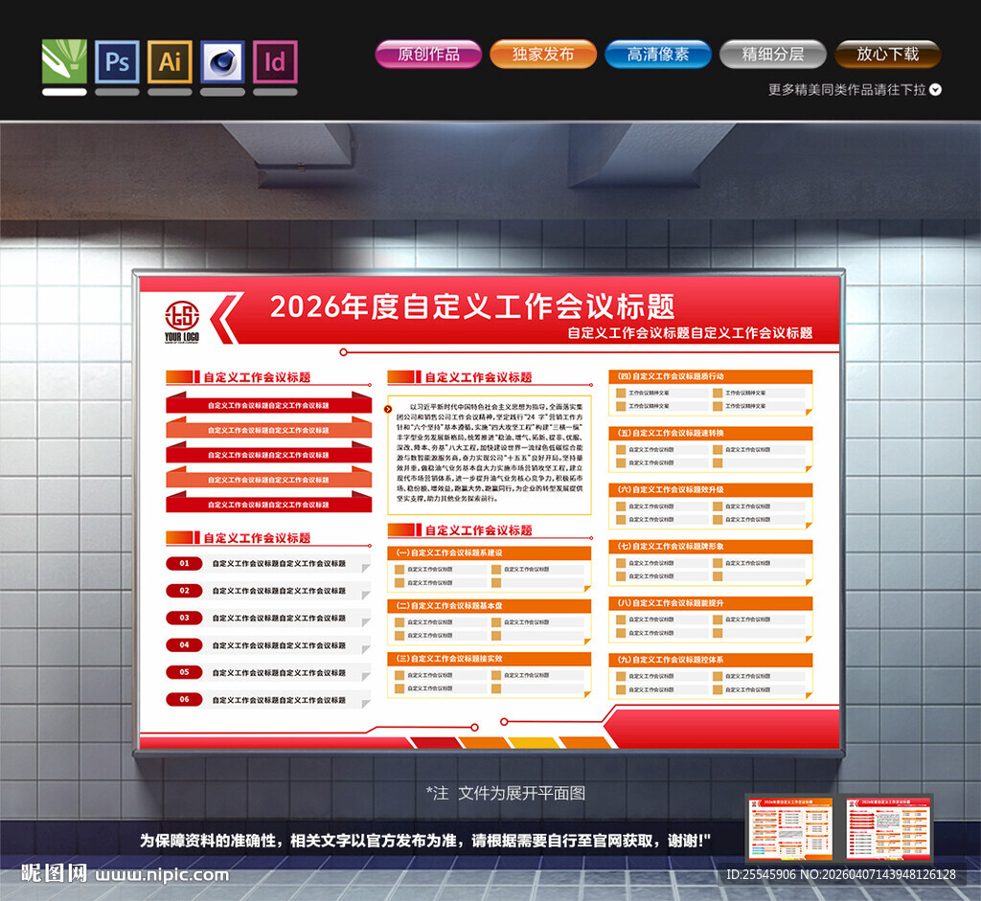
Task: Click the (五)自定义工作会议标题速转换 orange header
Action: tap(711, 433)
